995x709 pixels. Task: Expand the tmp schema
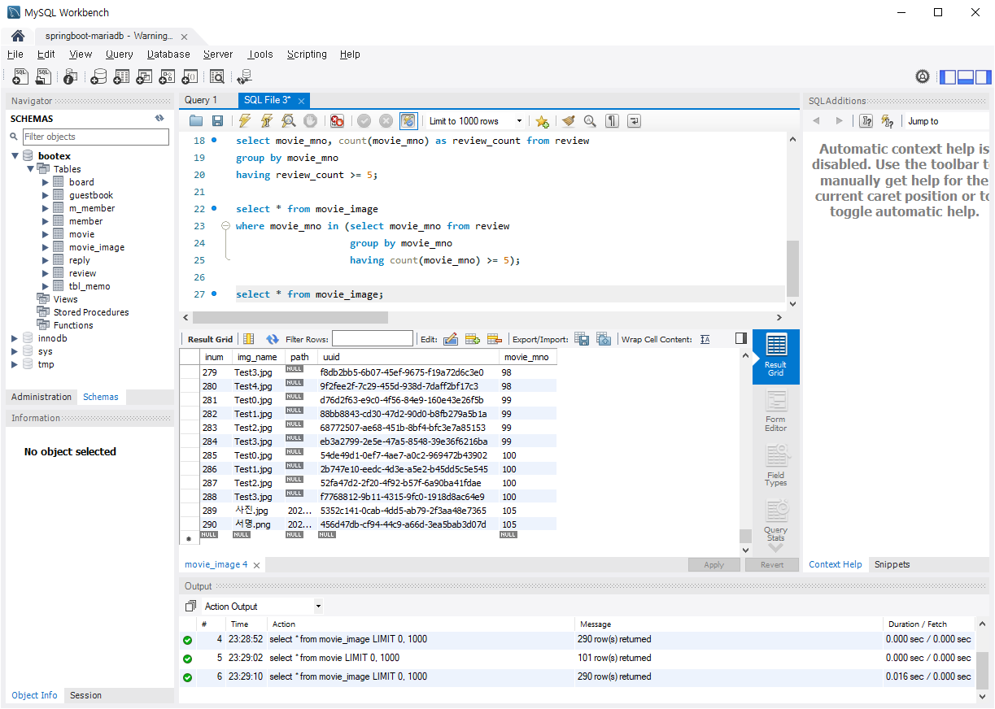click(15, 364)
